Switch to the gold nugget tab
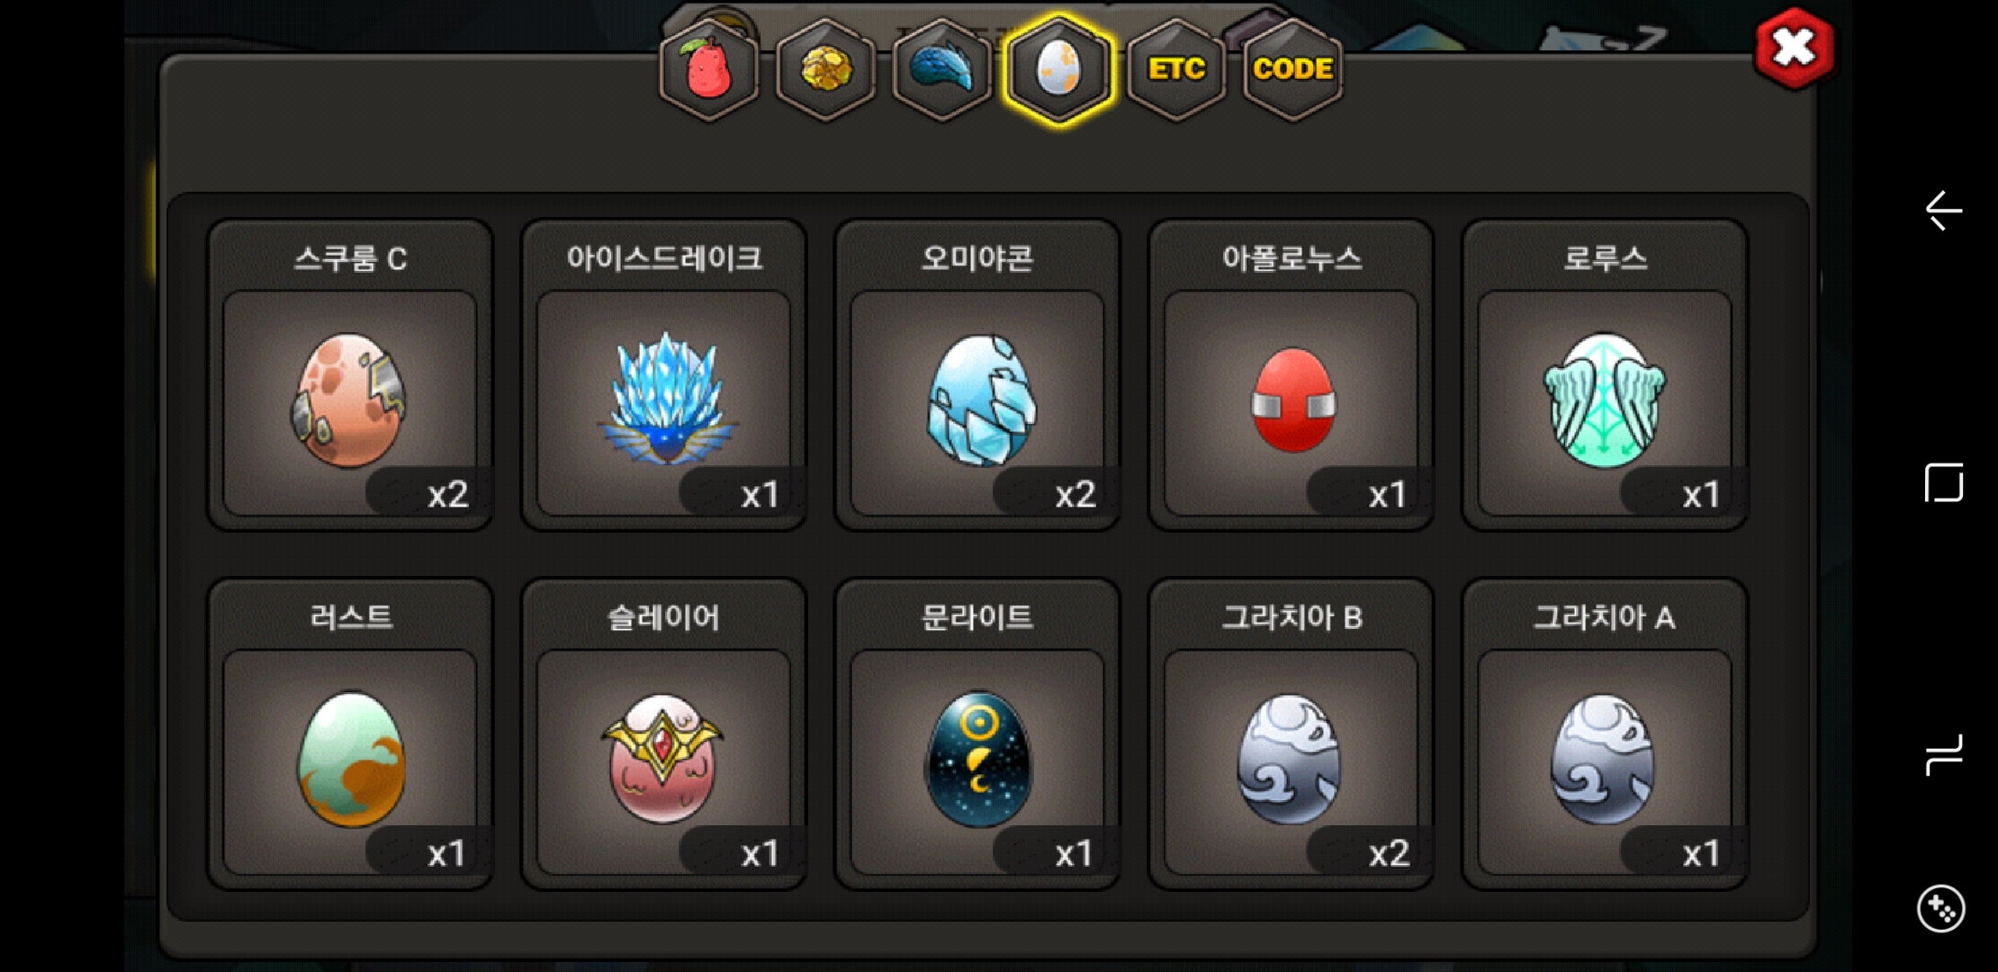 coord(825,69)
